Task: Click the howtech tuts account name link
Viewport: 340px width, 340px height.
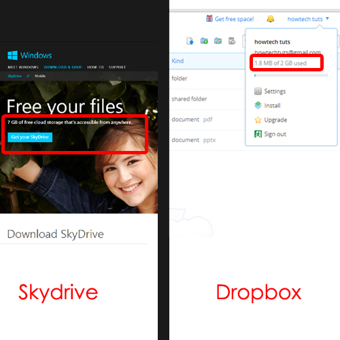Action: click(x=305, y=19)
